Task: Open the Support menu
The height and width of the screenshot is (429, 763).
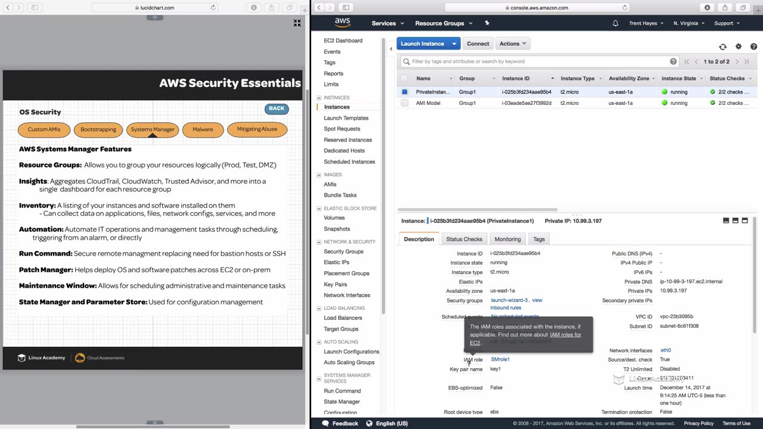Action: tap(727, 23)
